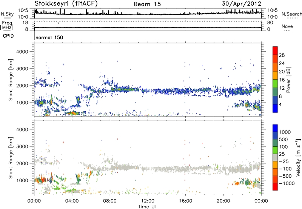Click the 'Nave' legend label

click(287, 26)
